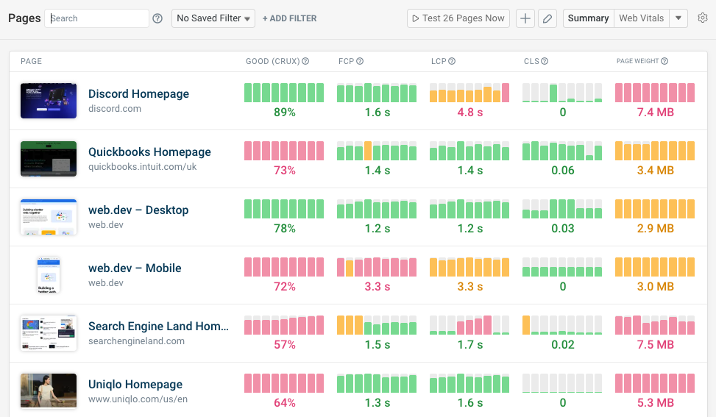The width and height of the screenshot is (716, 417).
Task: Switch to the Summary tab
Action: (588, 18)
